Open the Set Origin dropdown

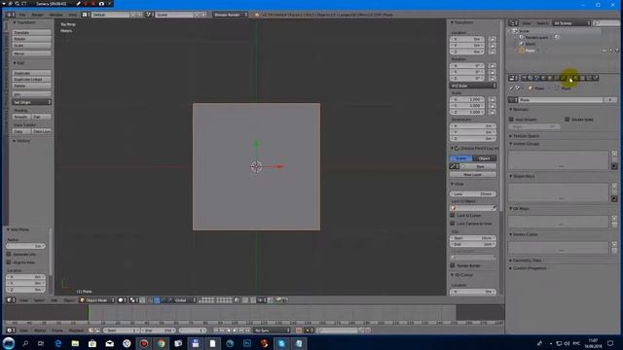click(31, 102)
